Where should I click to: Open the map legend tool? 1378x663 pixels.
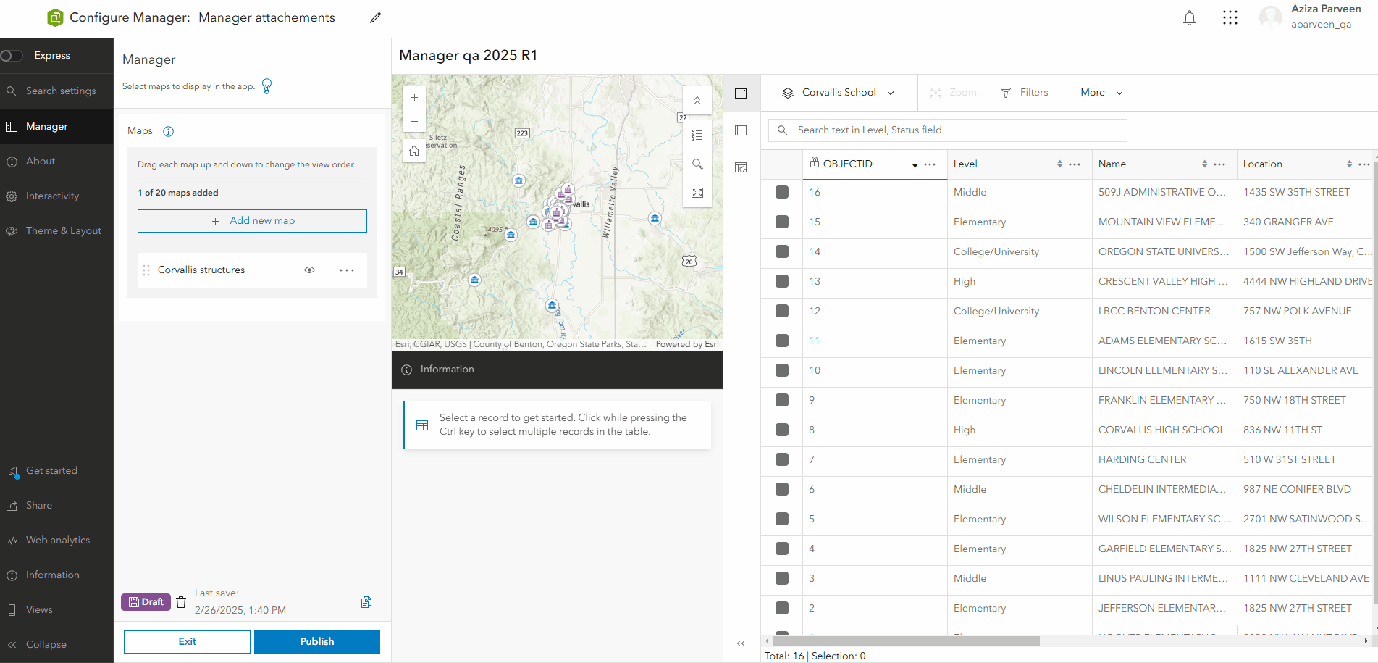click(697, 134)
